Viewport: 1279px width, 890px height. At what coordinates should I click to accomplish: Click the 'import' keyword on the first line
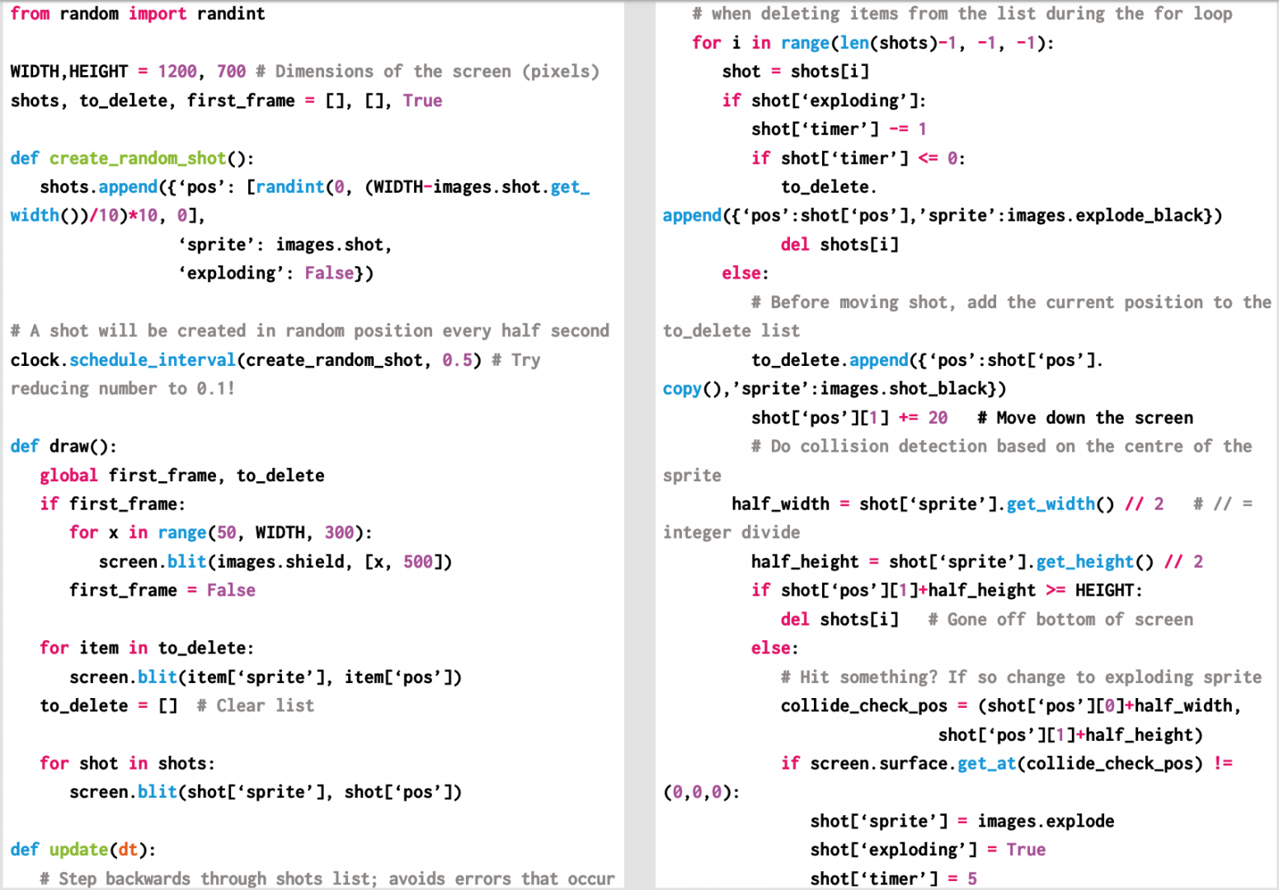click(x=157, y=14)
